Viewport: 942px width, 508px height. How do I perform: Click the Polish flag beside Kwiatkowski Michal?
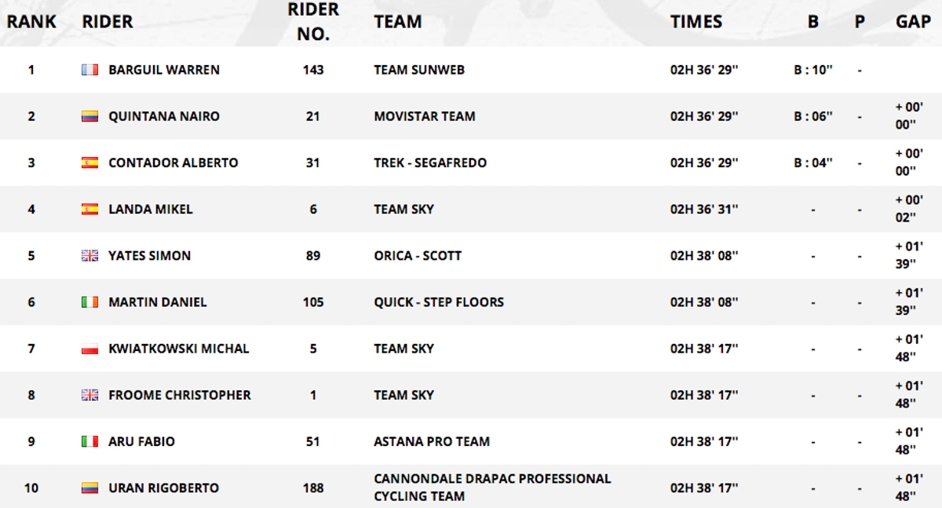click(x=89, y=348)
